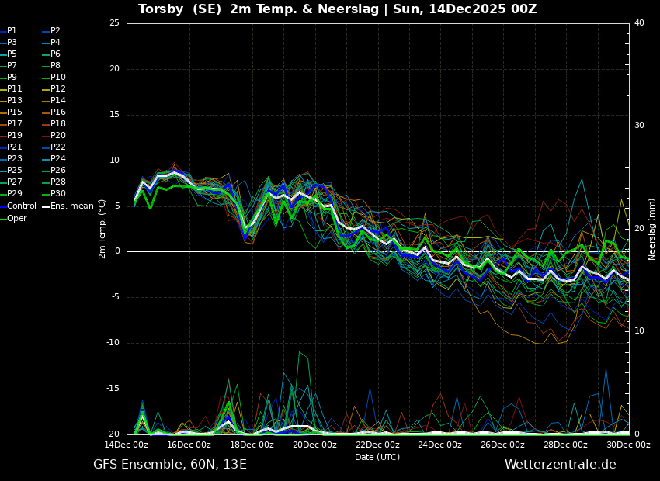The width and height of the screenshot is (660, 481).
Task: Select P27 in the legend
Action: [x=12, y=182]
